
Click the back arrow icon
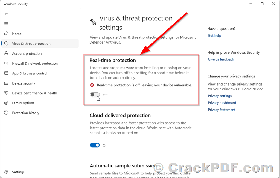pyautogui.click(x=6, y=14)
